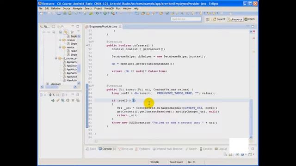Click the Debug bug toolbar icon
The image size is (296, 166).
point(97,13)
